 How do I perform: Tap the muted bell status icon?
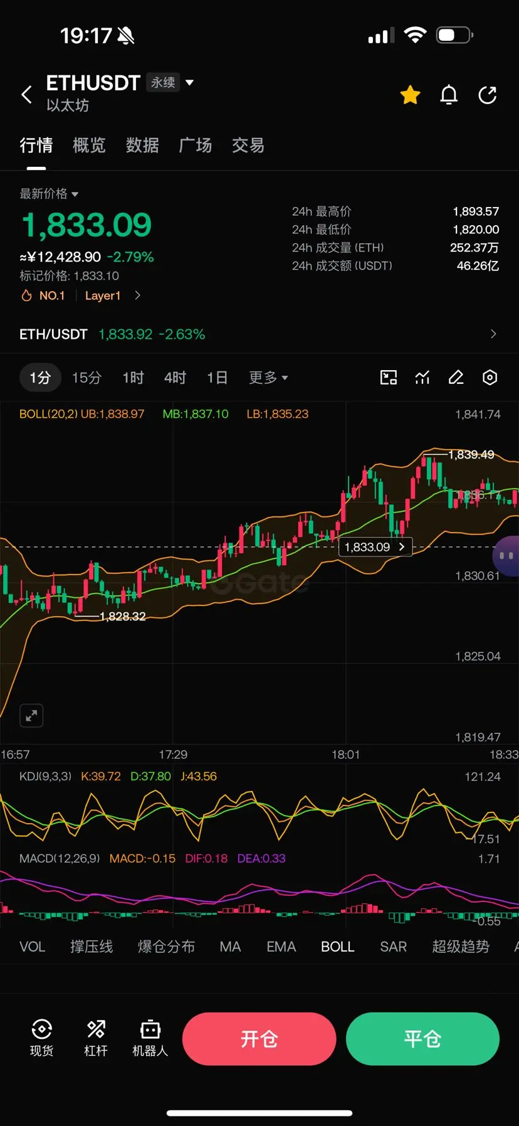[126, 36]
